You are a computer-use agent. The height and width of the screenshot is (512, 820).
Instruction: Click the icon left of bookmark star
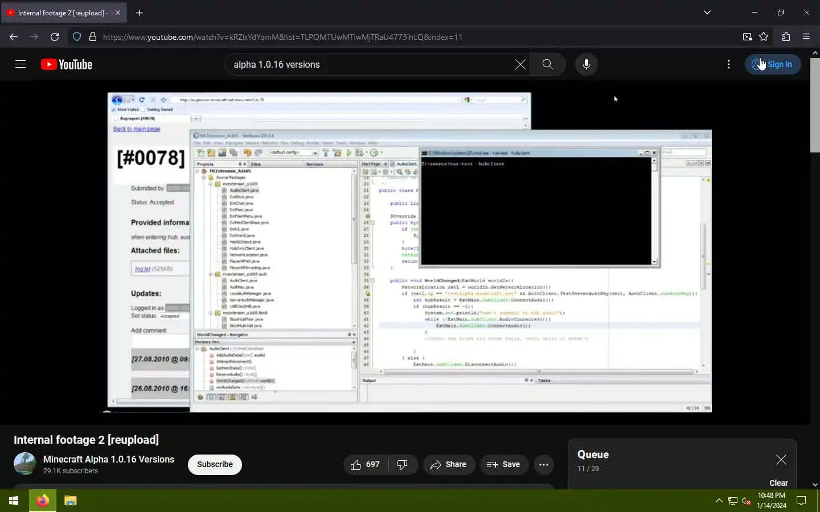pos(748,37)
